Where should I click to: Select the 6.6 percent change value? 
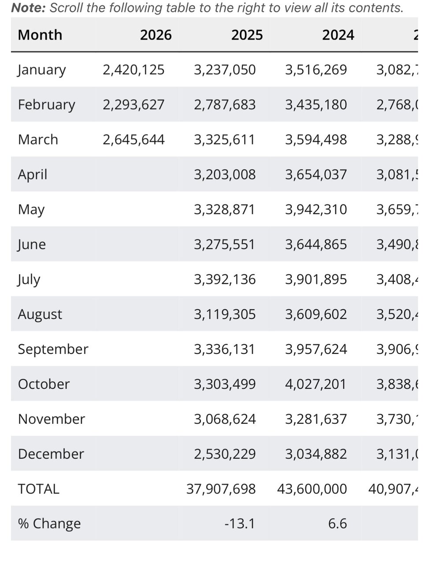338,523
